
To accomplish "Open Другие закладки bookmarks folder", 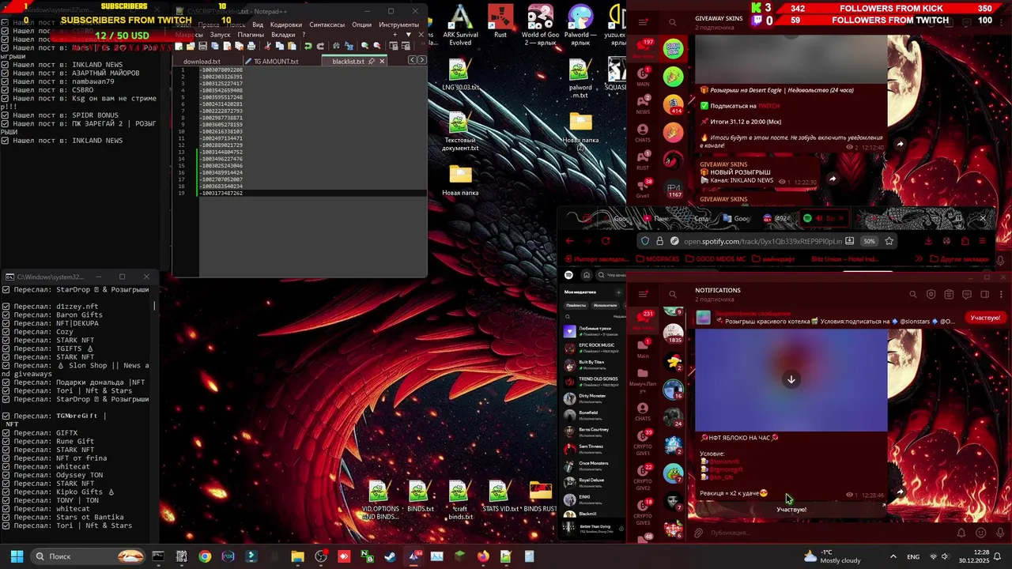I will click(x=959, y=259).
